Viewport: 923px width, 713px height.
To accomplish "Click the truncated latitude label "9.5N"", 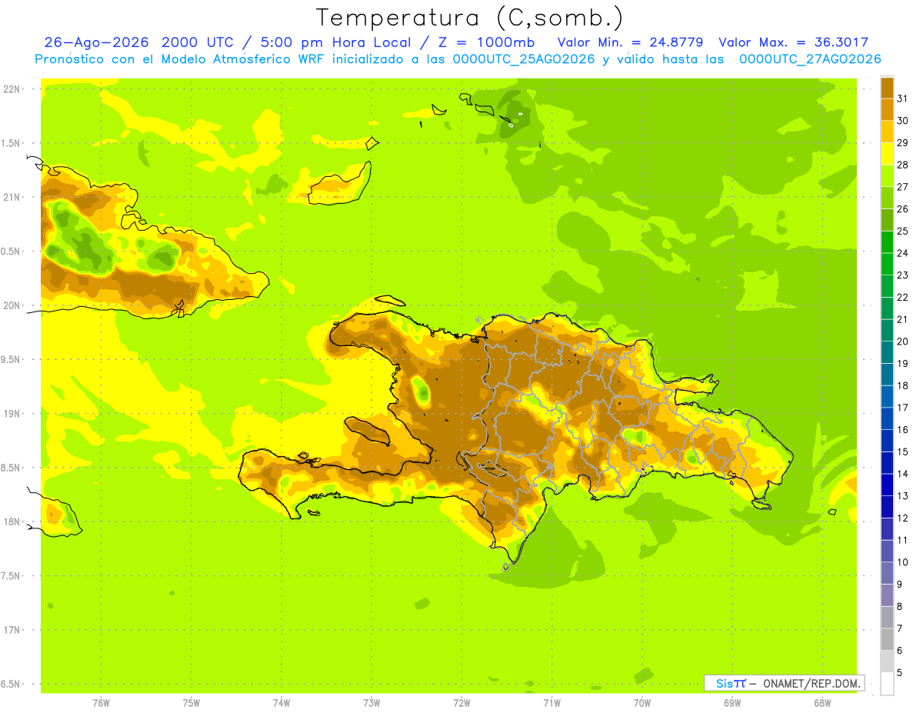I will click(11, 360).
